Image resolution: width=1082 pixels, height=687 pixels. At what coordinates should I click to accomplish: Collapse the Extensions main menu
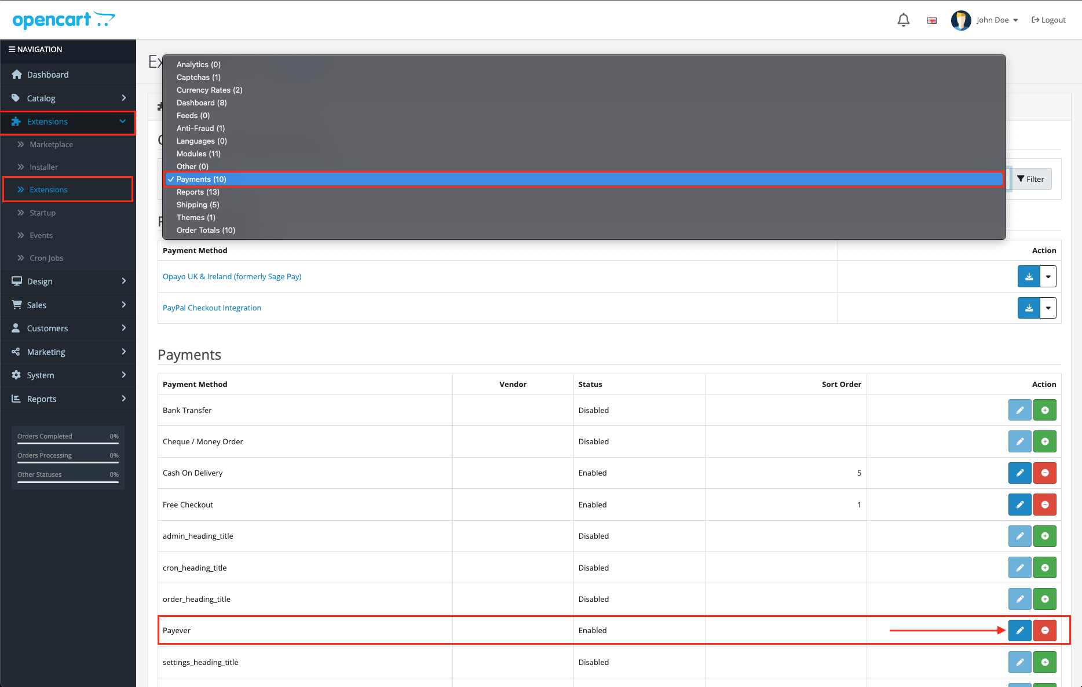point(68,122)
